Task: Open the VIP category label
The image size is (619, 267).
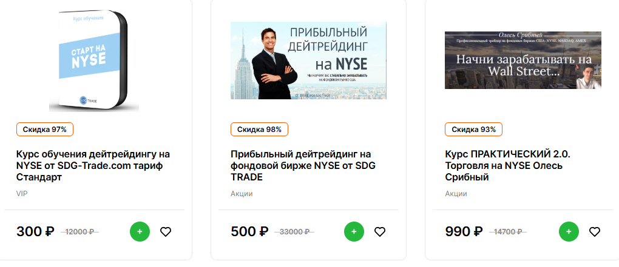Action: (x=22, y=194)
